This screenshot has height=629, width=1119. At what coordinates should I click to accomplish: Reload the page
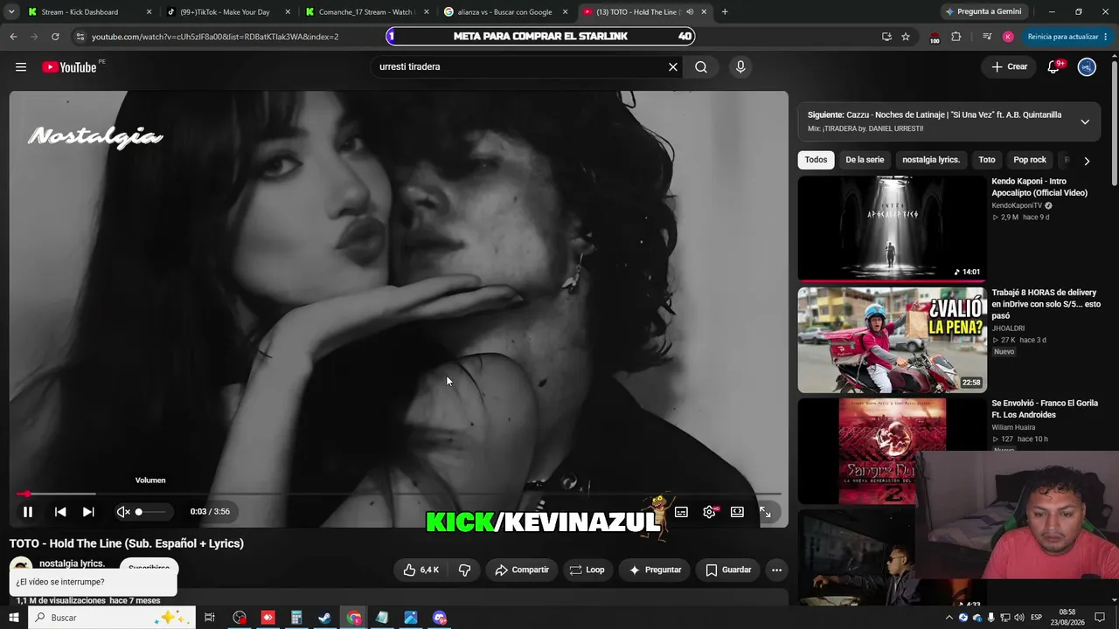(55, 37)
